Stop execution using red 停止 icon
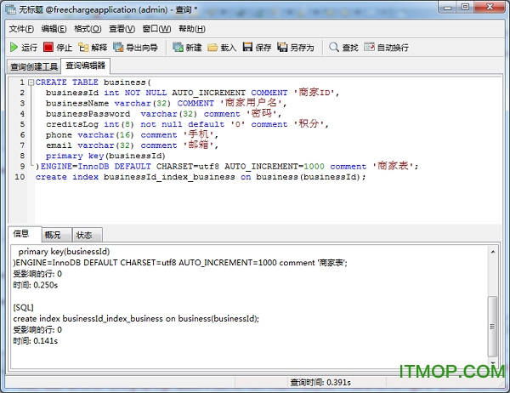 tap(58, 48)
